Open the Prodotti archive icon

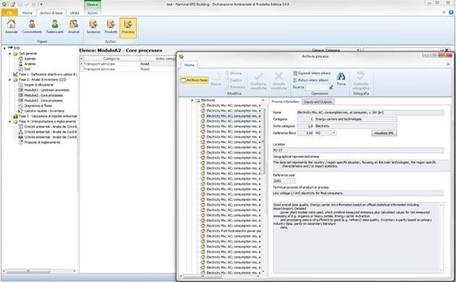(x=111, y=26)
